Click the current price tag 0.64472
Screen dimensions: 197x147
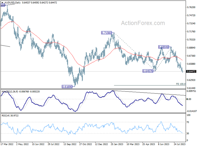[191, 72]
